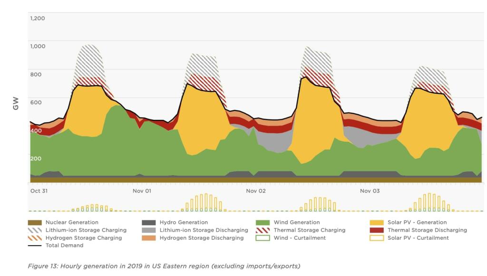The width and height of the screenshot is (487, 276).
Task: Click the GW y-axis title
Action: [x=16, y=105]
